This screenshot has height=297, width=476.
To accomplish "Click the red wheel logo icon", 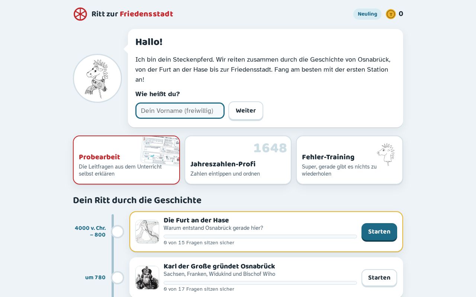I will tap(80, 14).
